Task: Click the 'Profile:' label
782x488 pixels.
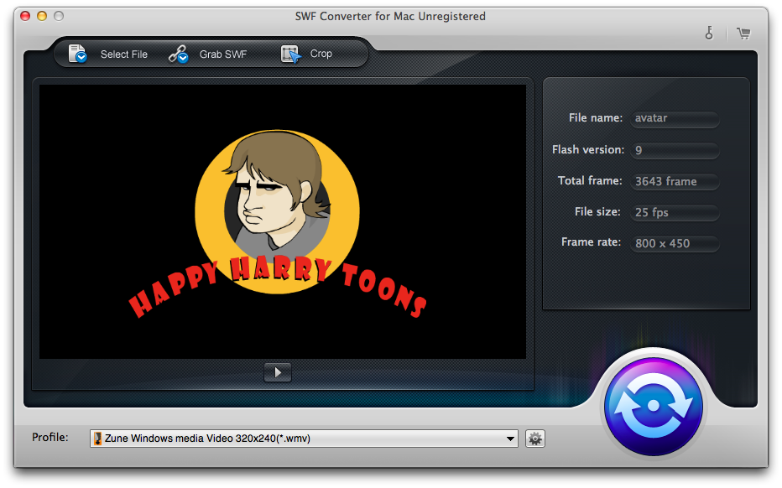Action: 50,437
